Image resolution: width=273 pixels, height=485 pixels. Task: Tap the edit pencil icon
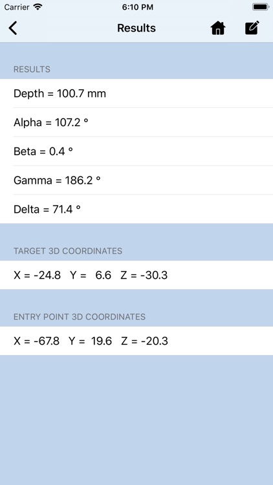coord(252,28)
